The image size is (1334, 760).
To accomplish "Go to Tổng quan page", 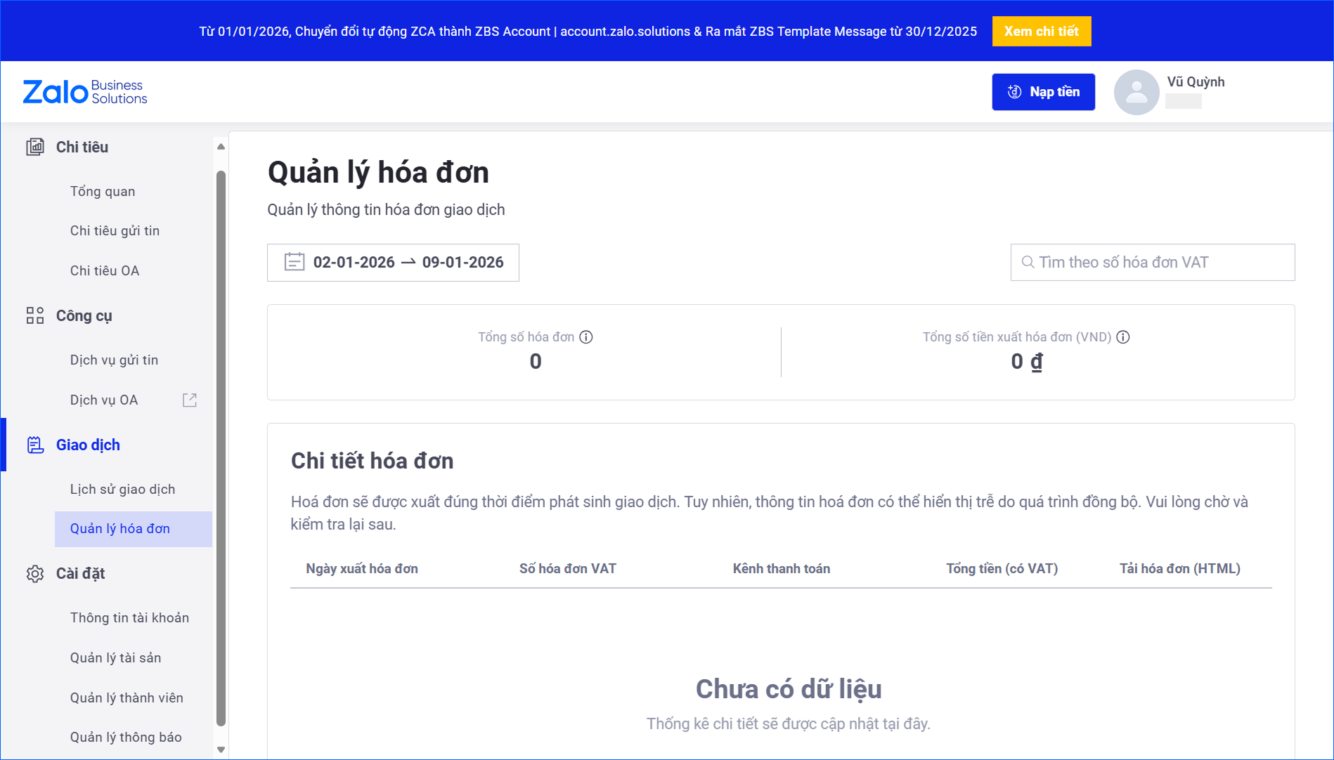I will click(x=103, y=191).
